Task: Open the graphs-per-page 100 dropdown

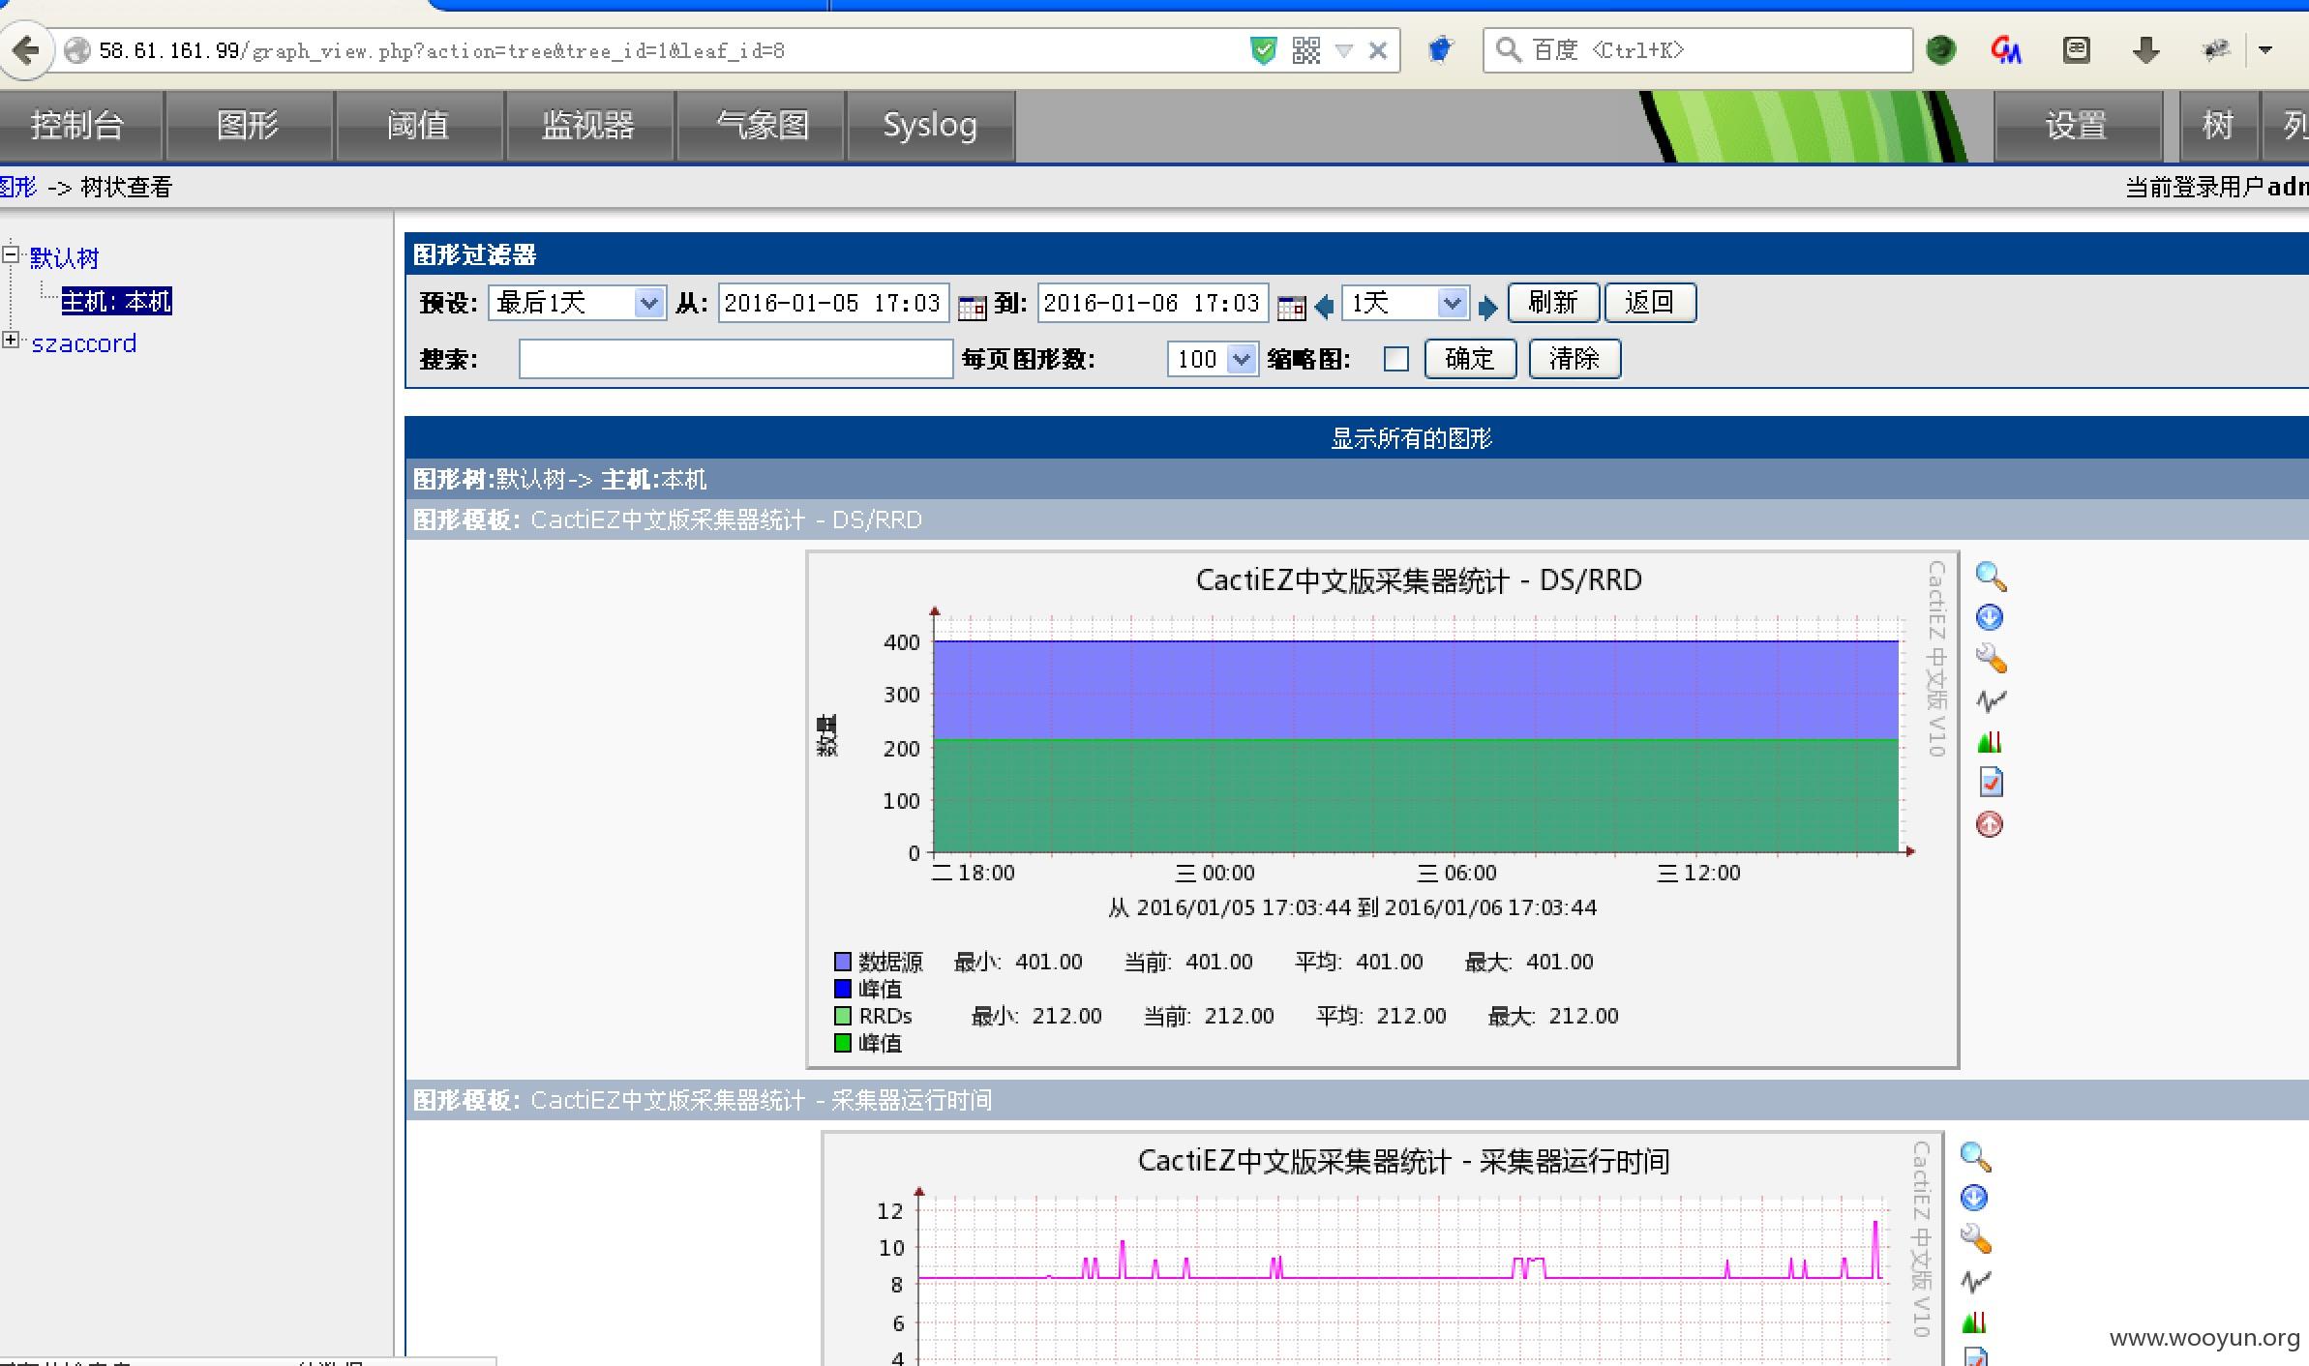Action: (1213, 359)
